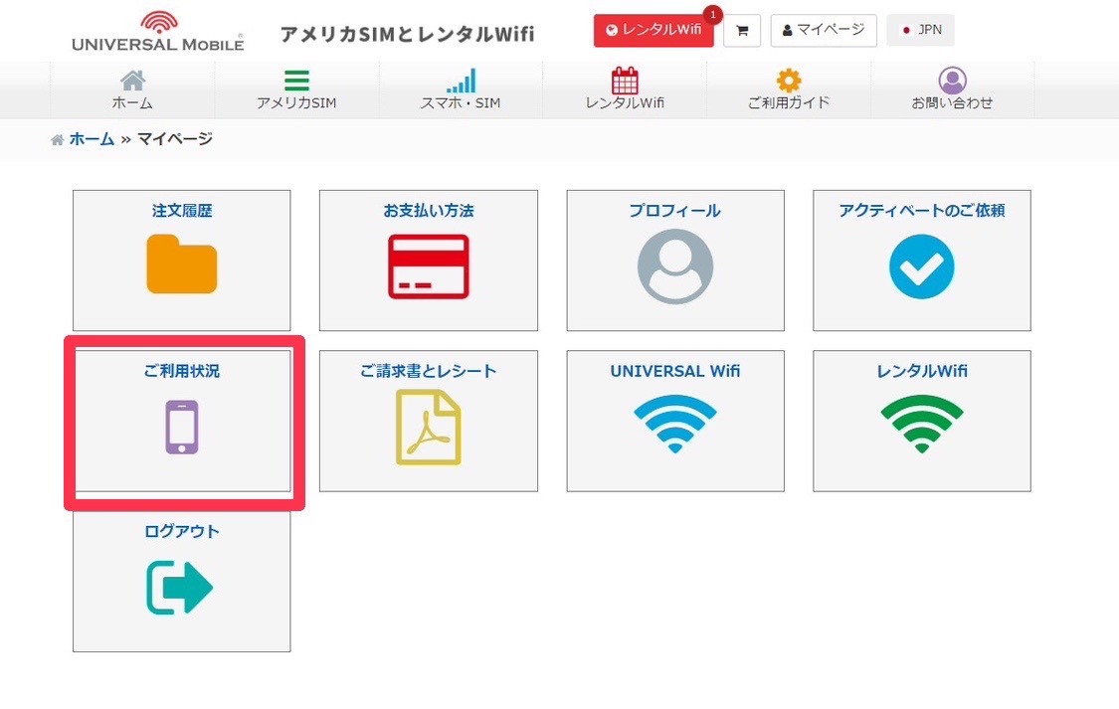
Task: Click the アメリカSIMとレンタルWifi heading text
Action: (x=408, y=34)
